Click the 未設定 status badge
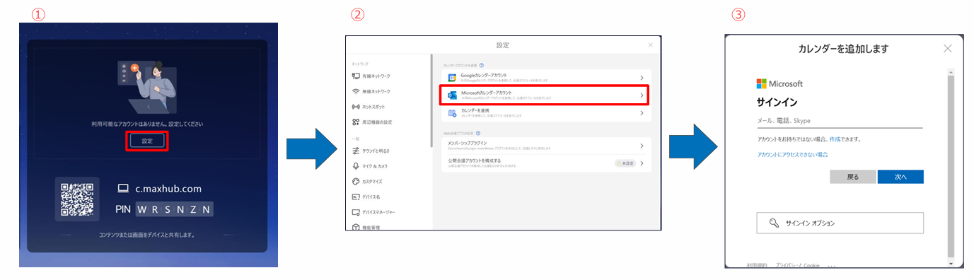 click(x=625, y=163)
